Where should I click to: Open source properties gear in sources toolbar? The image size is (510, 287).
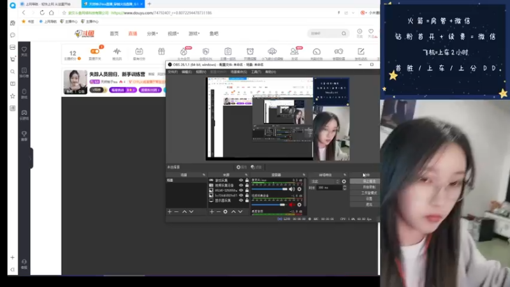pos(226,212)
